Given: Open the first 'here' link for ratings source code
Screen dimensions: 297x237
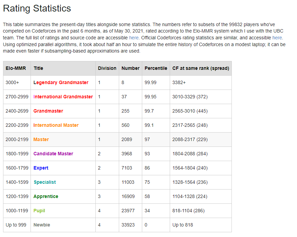Looking at the screenshot, I should (x=134, y=38).
